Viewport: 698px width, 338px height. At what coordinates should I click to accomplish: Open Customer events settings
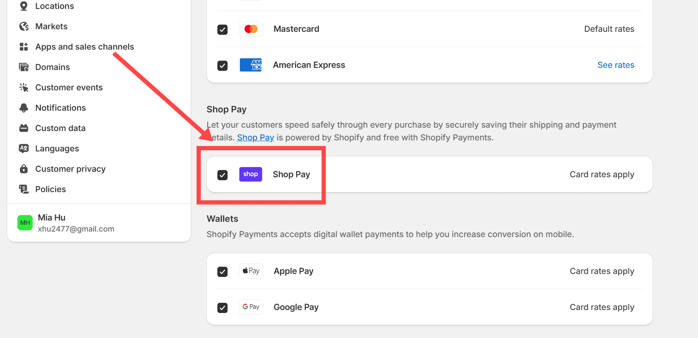coord(69,87)
